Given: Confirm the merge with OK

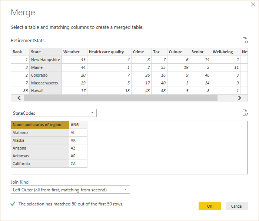Looking at the screenshot, I should (x=210, y=206).
